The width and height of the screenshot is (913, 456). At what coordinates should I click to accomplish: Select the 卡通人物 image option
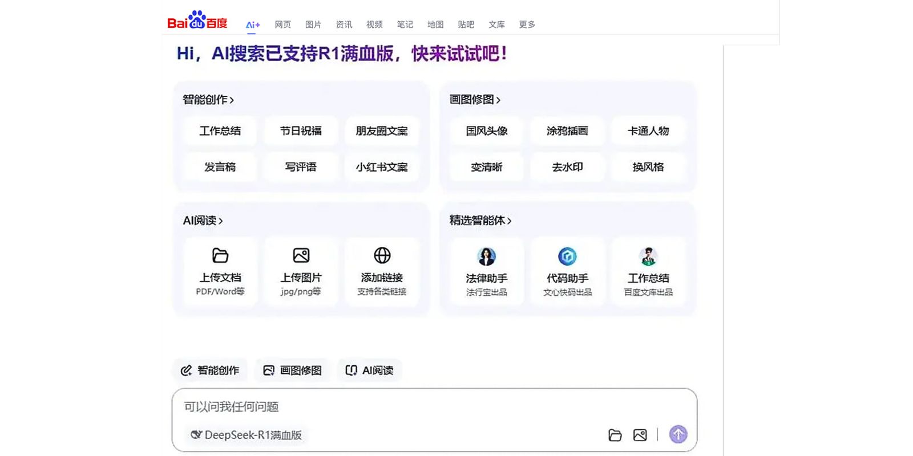(x=648, y=131)
